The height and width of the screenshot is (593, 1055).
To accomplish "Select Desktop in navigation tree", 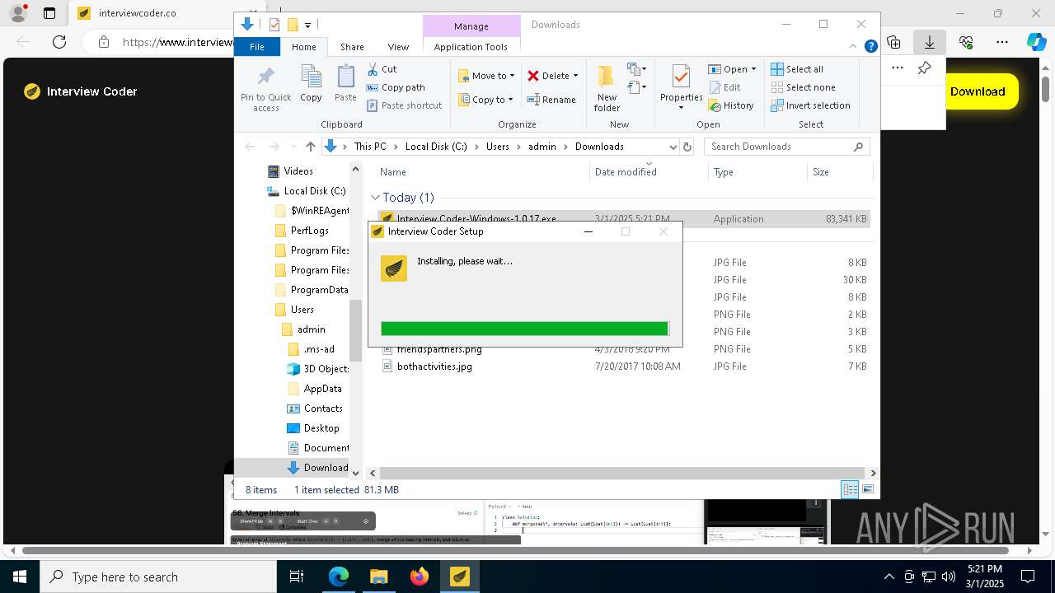I will pos(321,428).
